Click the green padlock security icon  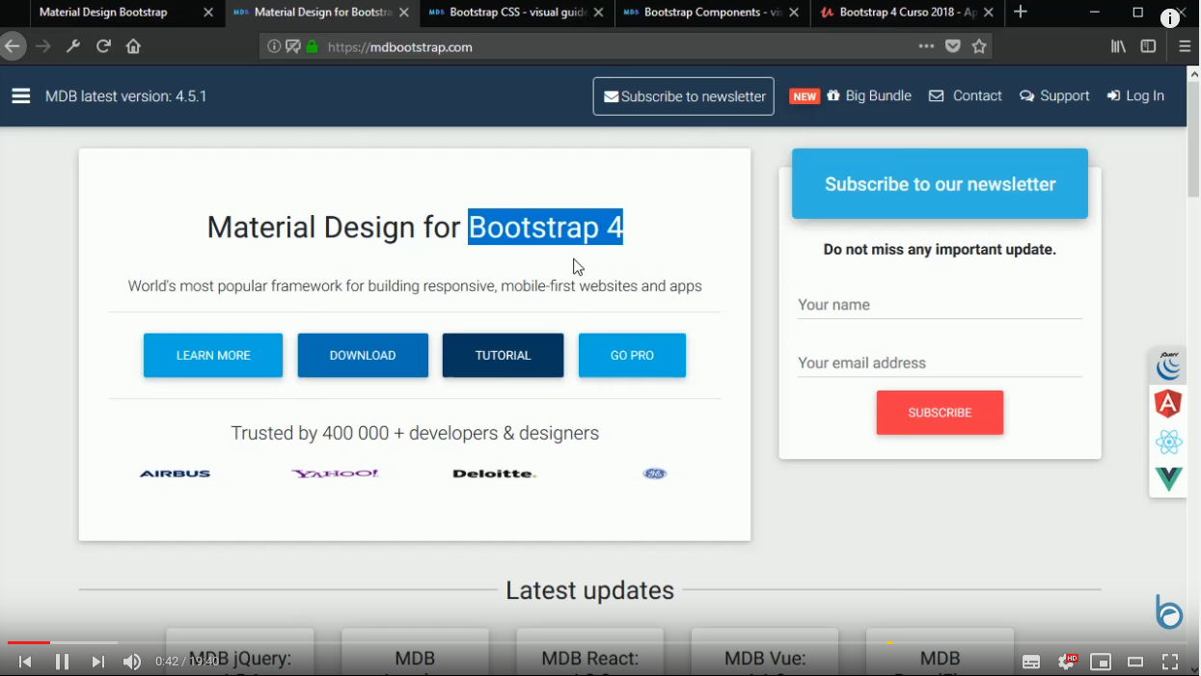(x=313, y=46)
